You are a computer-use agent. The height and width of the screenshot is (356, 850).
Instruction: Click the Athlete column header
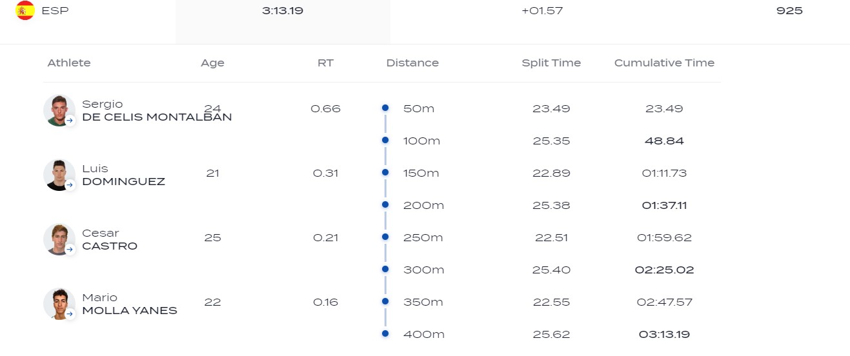(69, 63)
